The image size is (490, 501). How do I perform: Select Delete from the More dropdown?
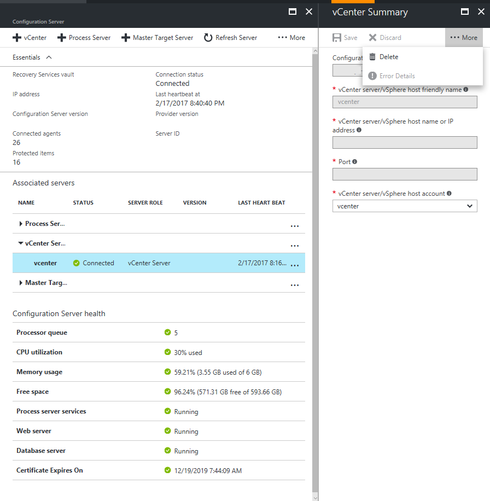pos(389,57)
